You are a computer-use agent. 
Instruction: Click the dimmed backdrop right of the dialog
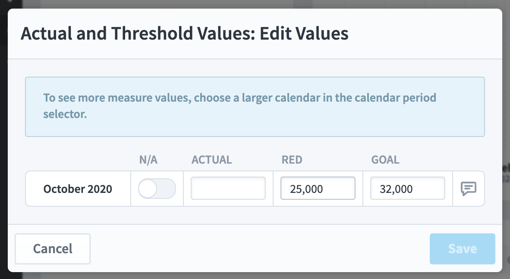(x=506, y=139)
